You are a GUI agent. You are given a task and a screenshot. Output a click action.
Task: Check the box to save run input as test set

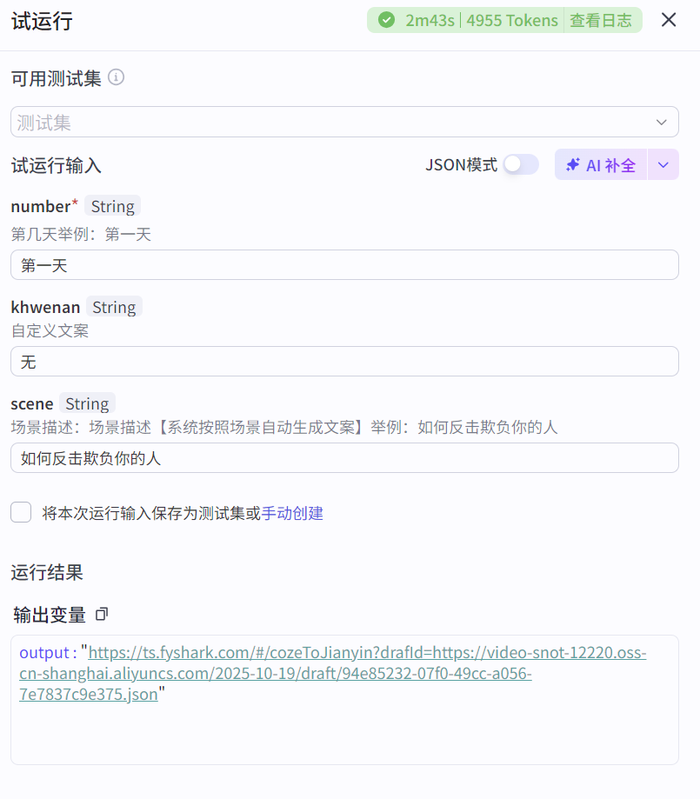click(21, 512)
